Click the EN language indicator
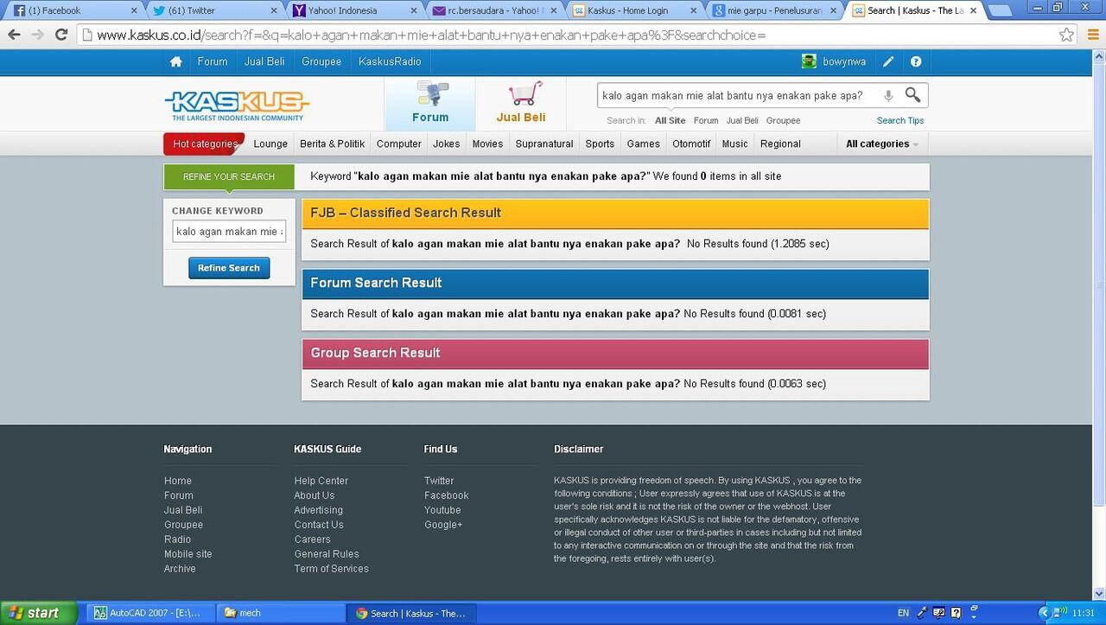Screen dimensions: 1106x625 pos(903,613)
